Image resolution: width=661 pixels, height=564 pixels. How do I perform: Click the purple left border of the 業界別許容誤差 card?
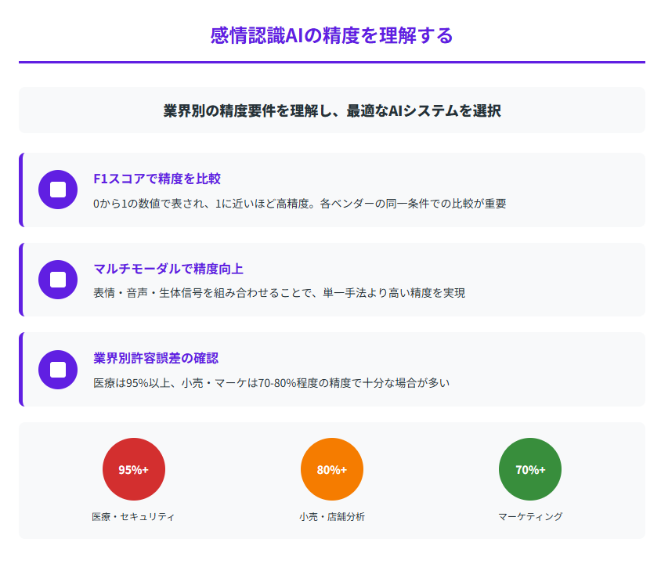(21, 369)
